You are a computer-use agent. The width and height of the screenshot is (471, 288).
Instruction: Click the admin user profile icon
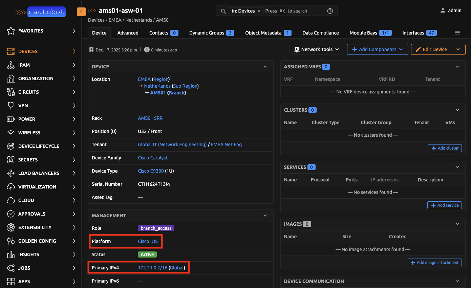(443, 10)
